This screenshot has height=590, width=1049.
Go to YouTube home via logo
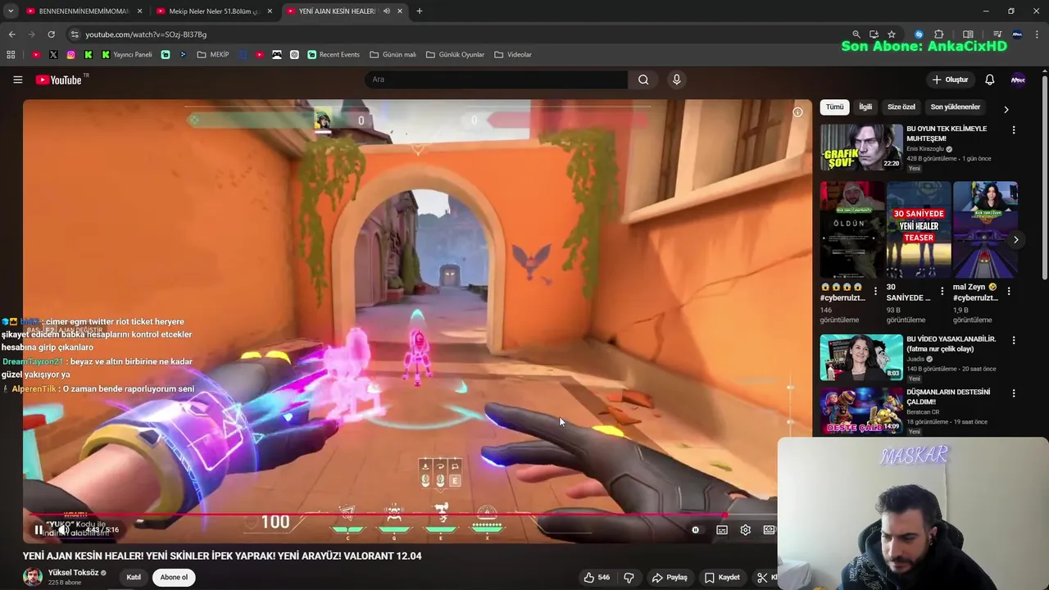pyautogui.click(x=59, y=79)
